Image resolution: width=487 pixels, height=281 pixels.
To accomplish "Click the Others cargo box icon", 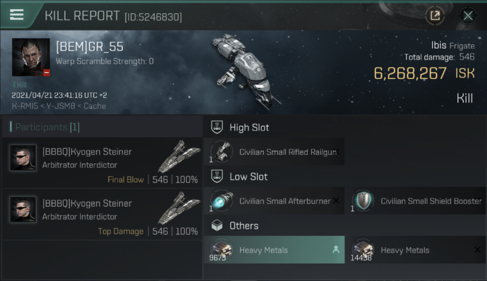I will click(x=217, y=226).
